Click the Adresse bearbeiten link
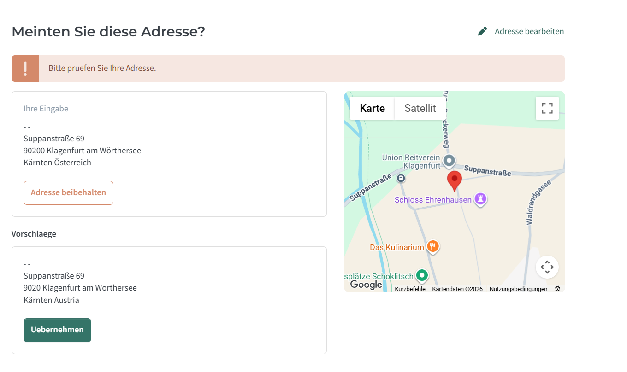This screenshot has width=627, height=372. point(529,31)
